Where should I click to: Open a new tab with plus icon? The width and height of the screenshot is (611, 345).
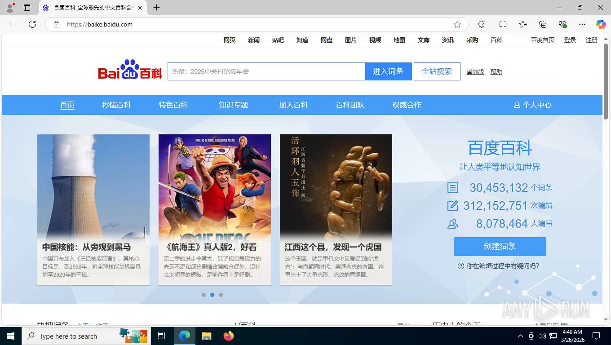[x=156, y=8]
